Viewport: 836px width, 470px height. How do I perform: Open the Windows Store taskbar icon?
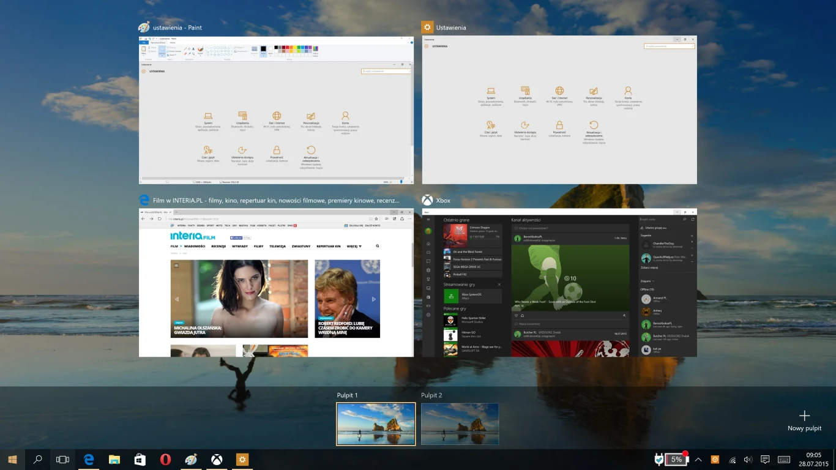(x=140, y=459)
